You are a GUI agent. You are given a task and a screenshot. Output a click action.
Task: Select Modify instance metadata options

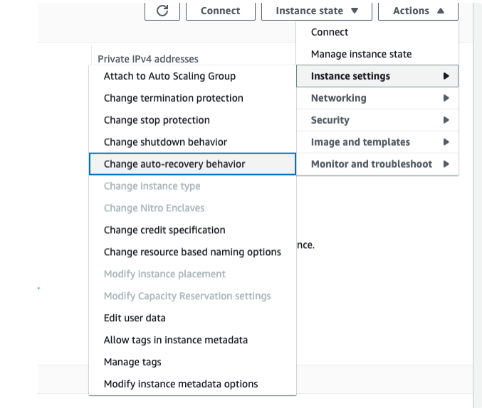point(181,385)
